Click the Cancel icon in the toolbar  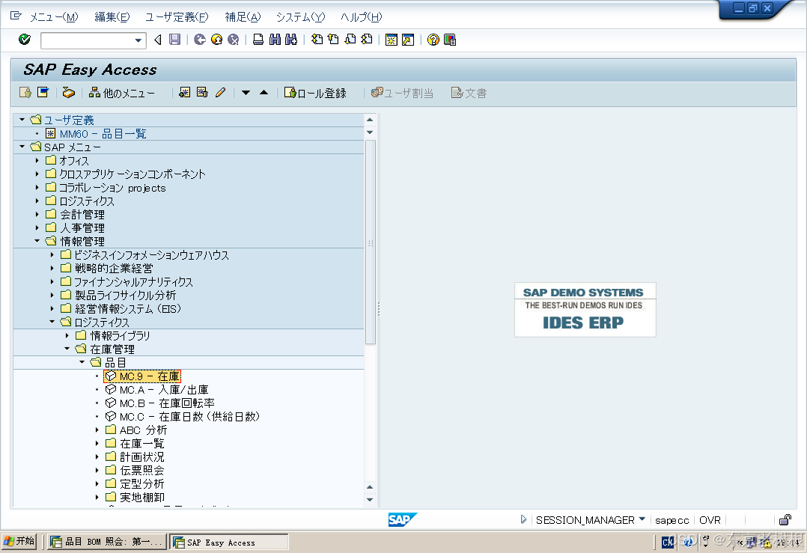click(233, 40)
